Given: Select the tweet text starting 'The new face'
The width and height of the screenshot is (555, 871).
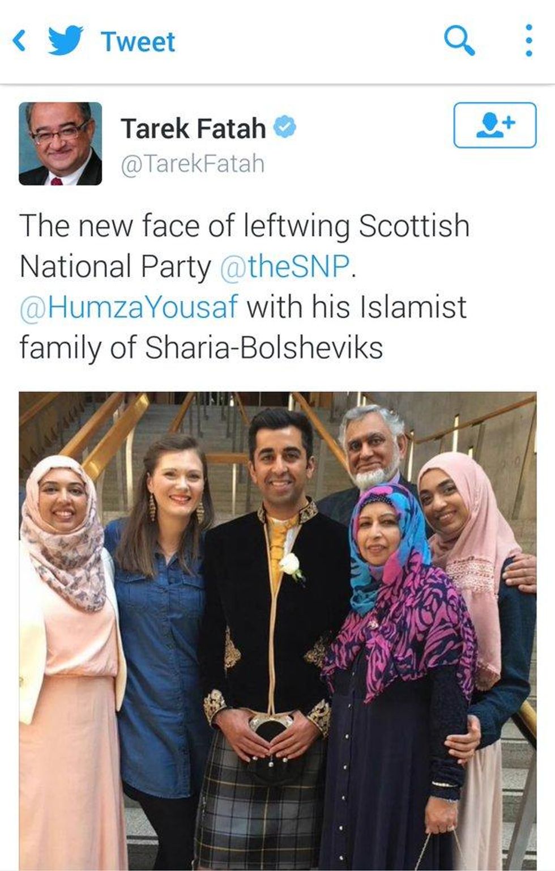Looking at the screenshot, I should point(245,287).
